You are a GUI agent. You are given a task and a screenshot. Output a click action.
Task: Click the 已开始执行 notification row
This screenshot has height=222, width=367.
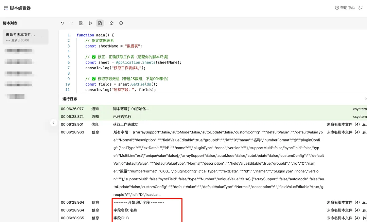(x=213, y=117)
